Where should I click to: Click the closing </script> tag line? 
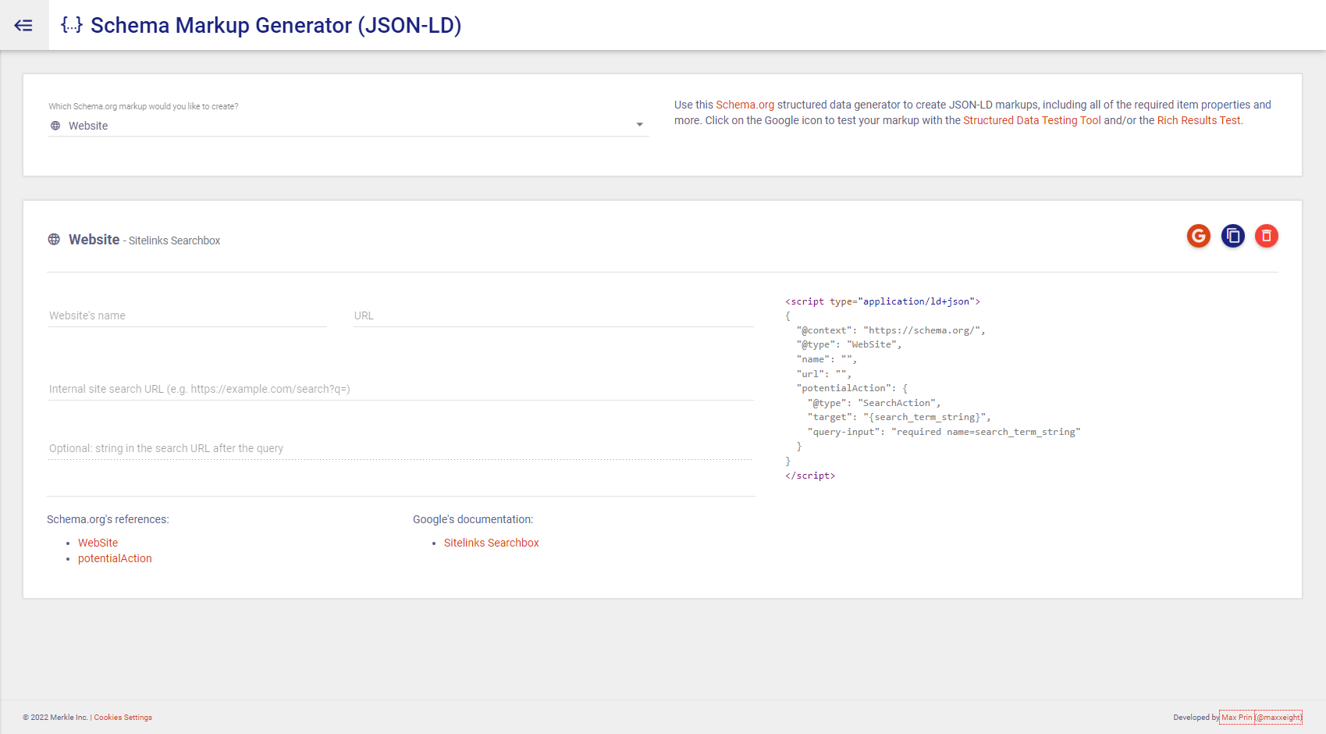[x=810, y=476]
